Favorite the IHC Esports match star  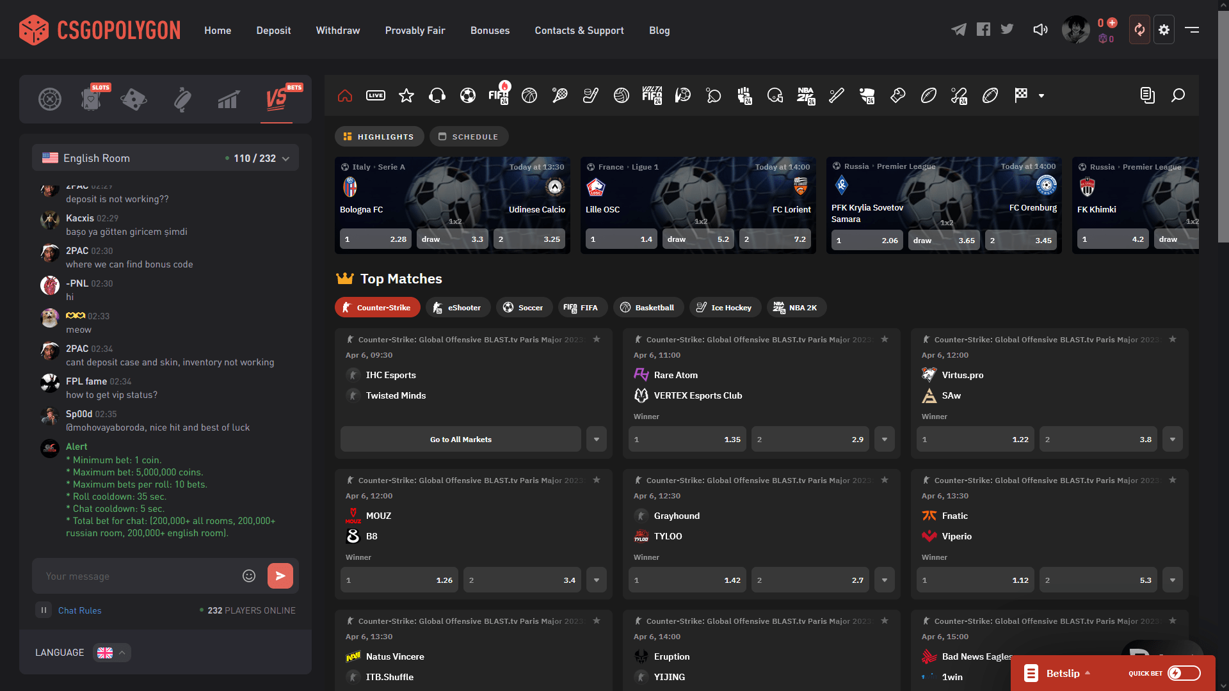point(597,339)
